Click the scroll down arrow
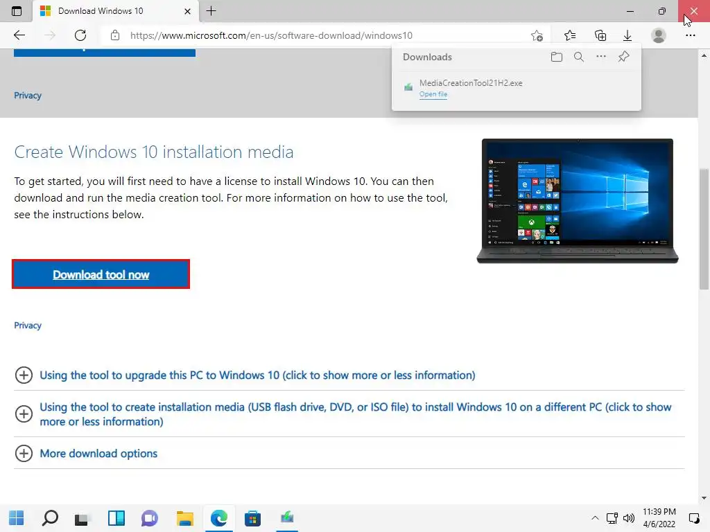 [x=704, y=498]
